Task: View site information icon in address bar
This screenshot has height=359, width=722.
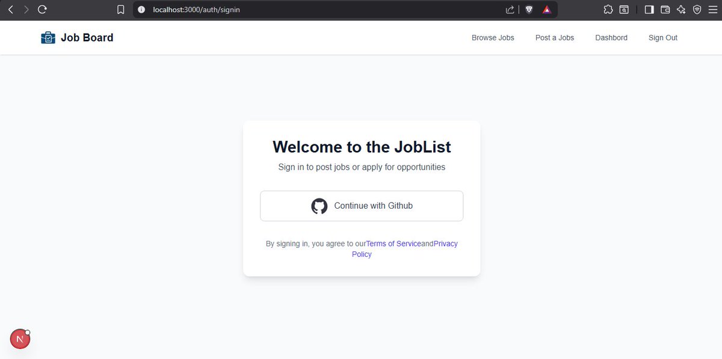Action: tap(141, 10)
